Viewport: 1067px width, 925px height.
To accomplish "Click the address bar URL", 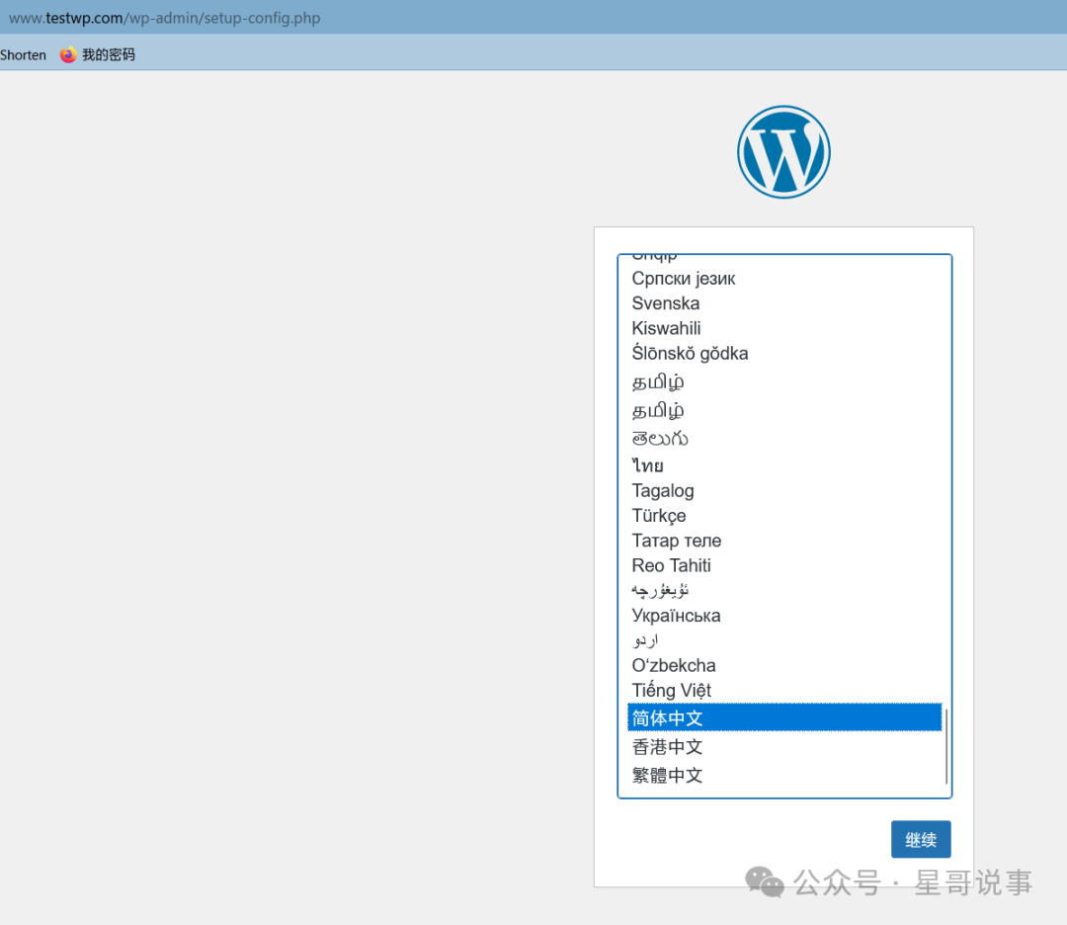I will [x=165, y=18].
